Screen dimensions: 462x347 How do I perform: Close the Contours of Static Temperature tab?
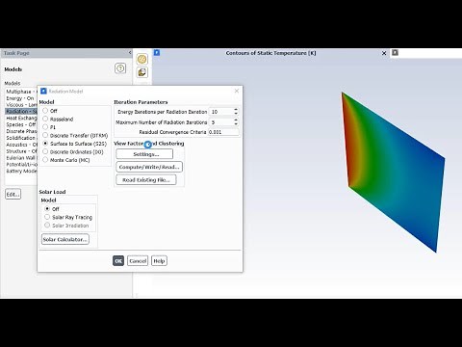(x=384, y=53)
